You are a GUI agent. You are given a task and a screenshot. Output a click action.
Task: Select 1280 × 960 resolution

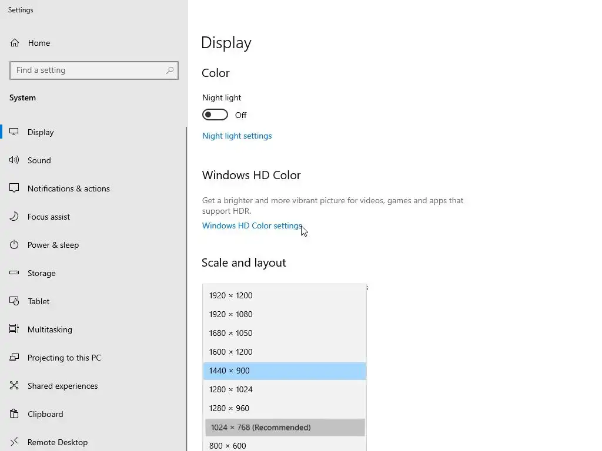pyautogui.click(x=285, y=408)
